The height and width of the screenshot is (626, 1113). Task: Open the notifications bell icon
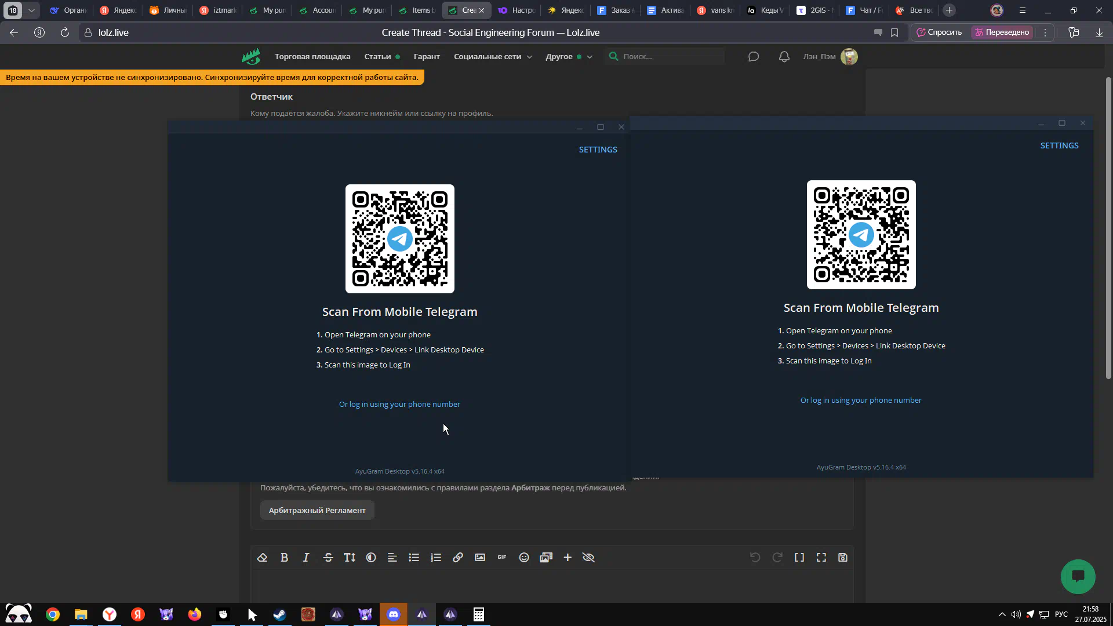(x=784, y=57)
